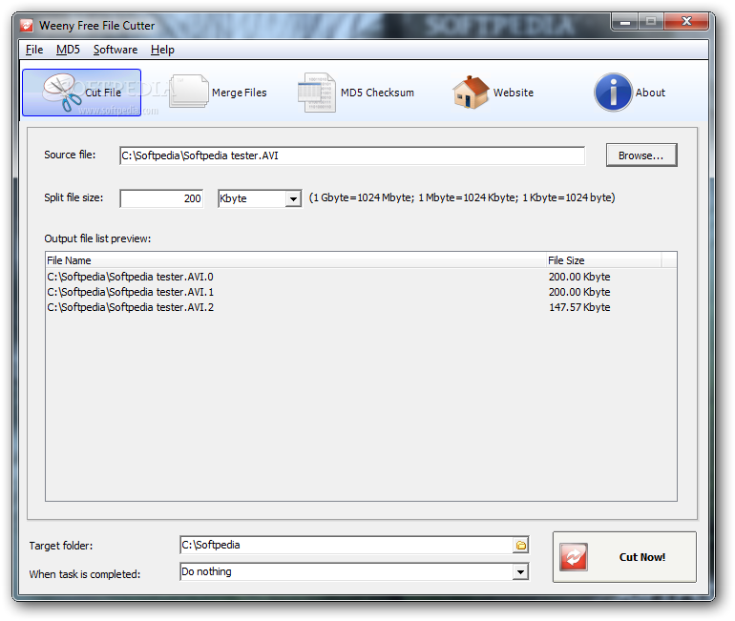
Task: Open the Merge Files tool
Action: [218, 93]
